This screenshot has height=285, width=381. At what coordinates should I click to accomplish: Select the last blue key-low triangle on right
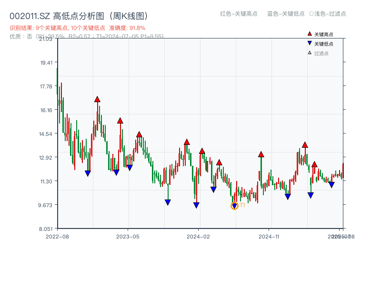tap(331, 185)
